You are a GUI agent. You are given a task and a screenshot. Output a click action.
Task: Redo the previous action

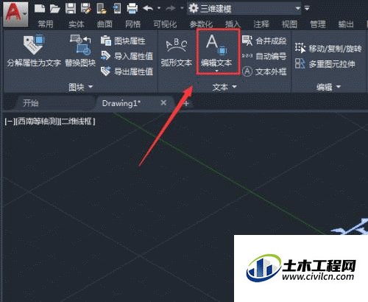click(171, 8)
